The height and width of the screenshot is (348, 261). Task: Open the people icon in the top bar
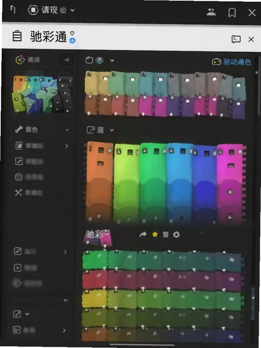click(x=210, y=12)
